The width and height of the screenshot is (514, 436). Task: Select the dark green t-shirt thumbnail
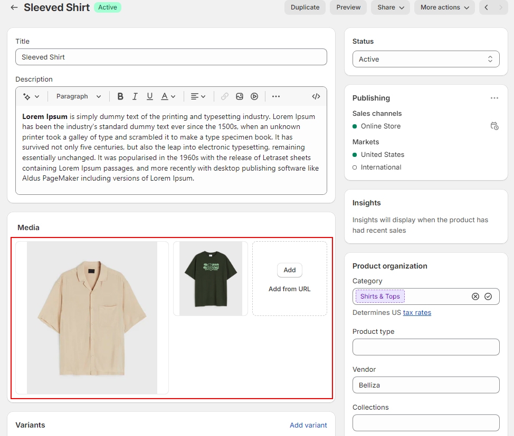(211, 279)
